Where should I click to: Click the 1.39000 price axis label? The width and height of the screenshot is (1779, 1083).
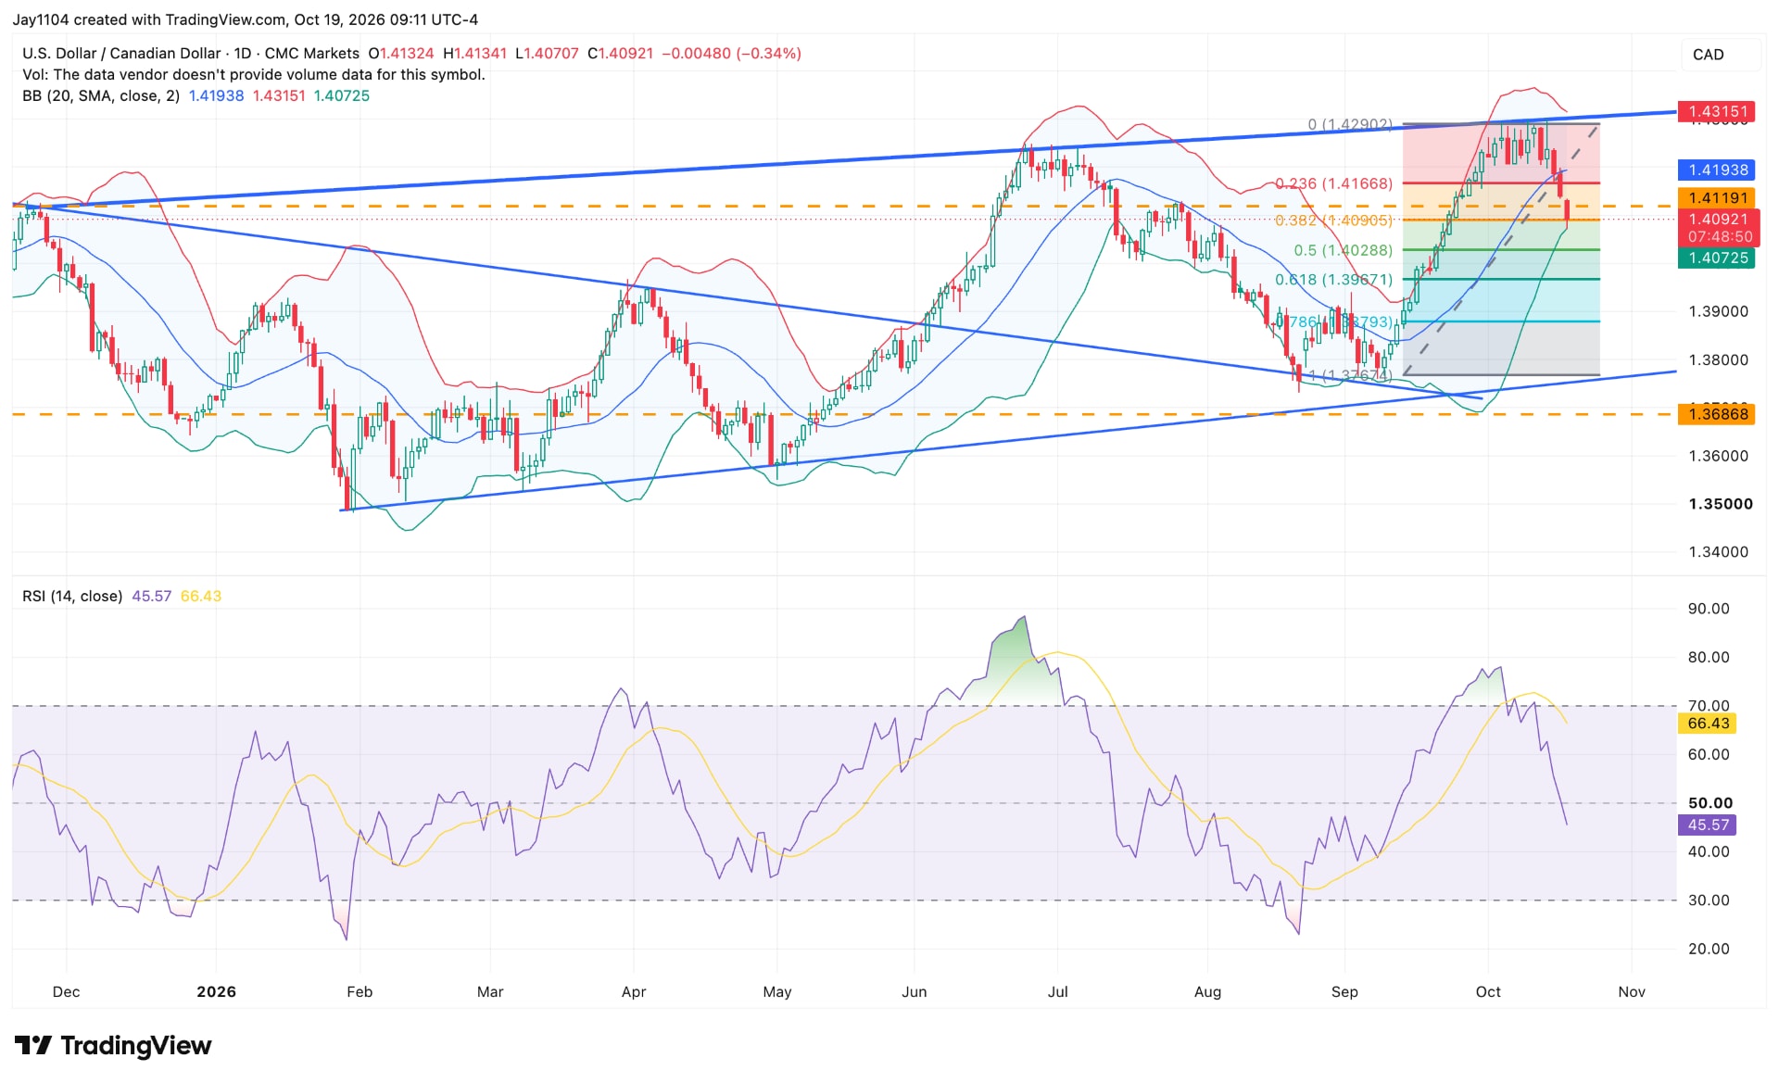coord(1718,311)
